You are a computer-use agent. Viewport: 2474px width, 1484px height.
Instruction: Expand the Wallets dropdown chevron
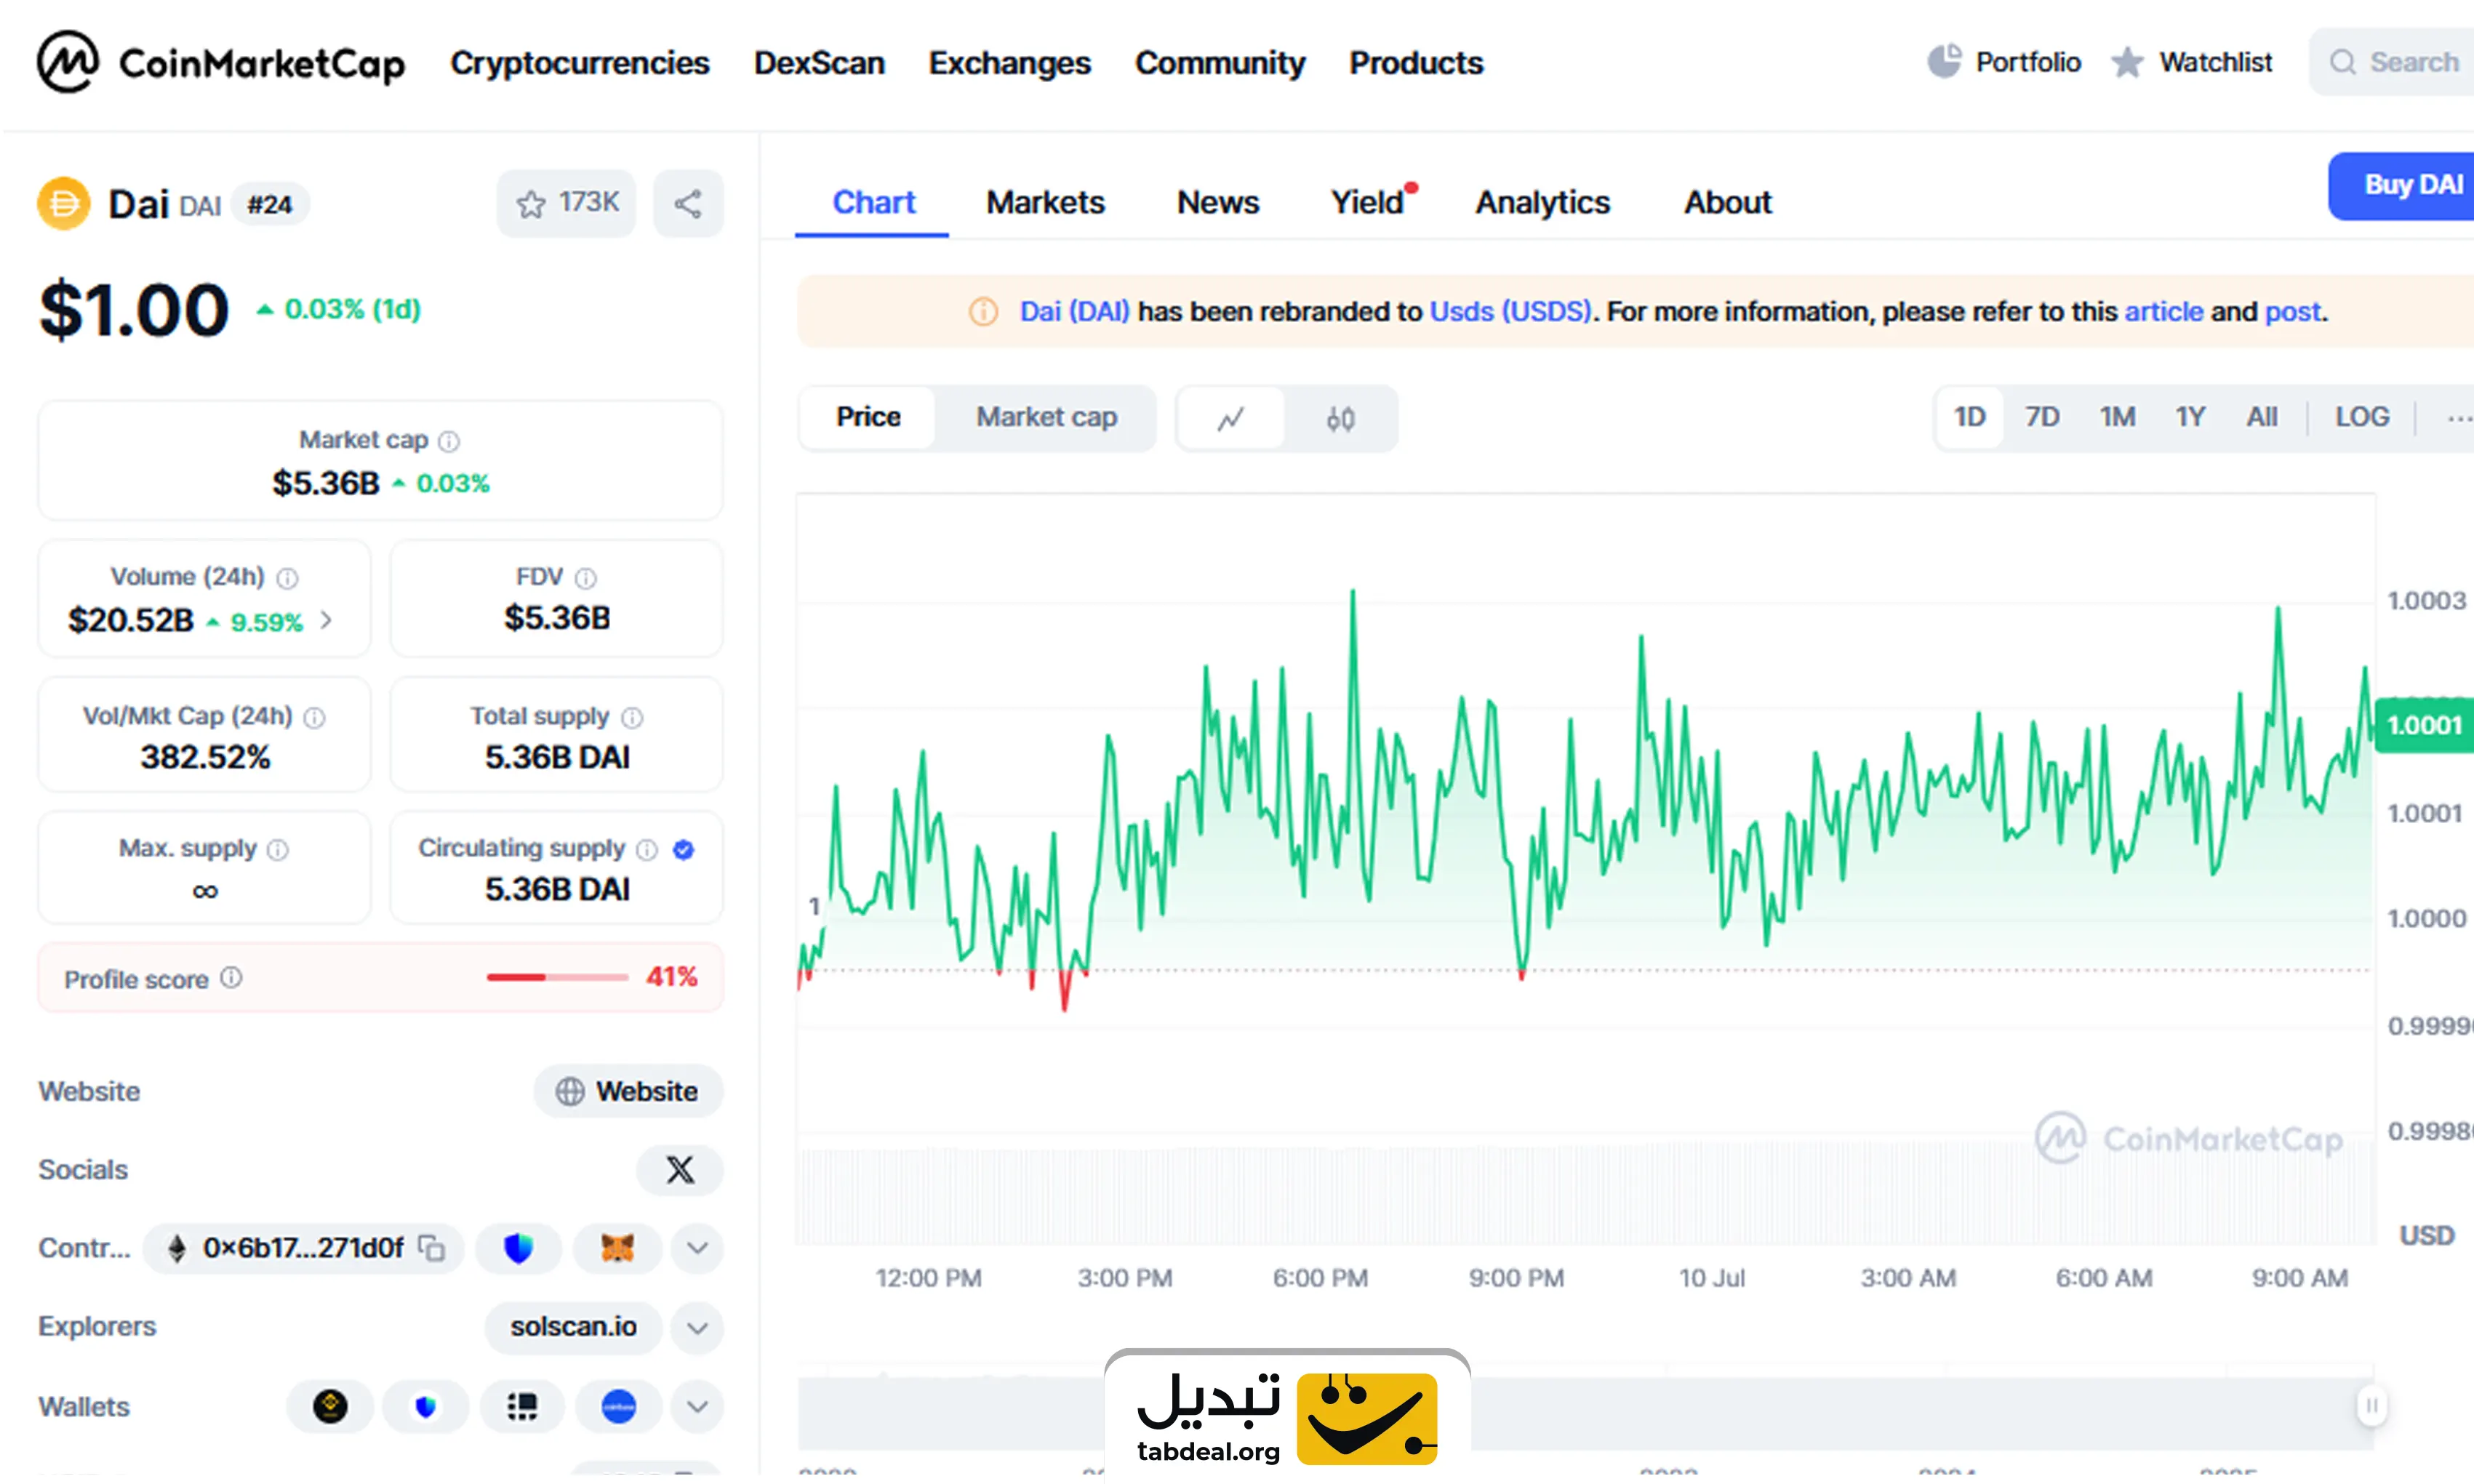click(x=697, y=1407)
